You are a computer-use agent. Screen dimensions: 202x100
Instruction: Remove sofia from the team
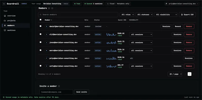[189, 66]
